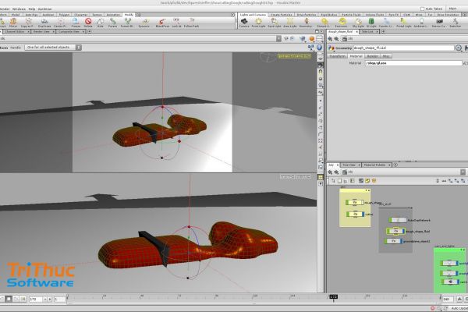Toggle display flag on cutter node

click(x=363, y=214)
